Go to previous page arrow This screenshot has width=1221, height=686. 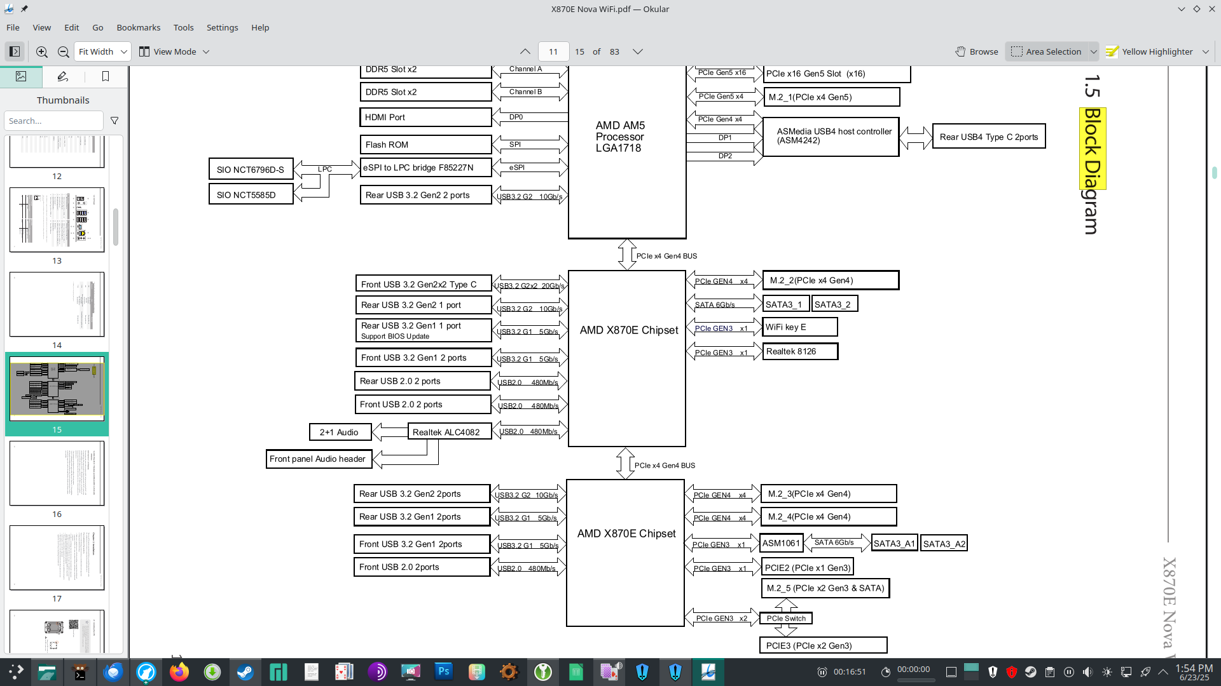525,51
